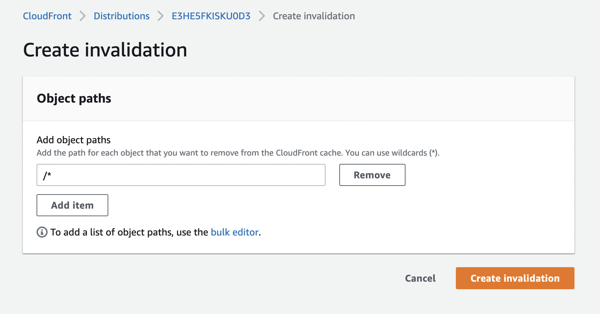Screen dimensions: 600x314
Task: Submit with the orange Create invalidation button
Action: coord(515,278)
